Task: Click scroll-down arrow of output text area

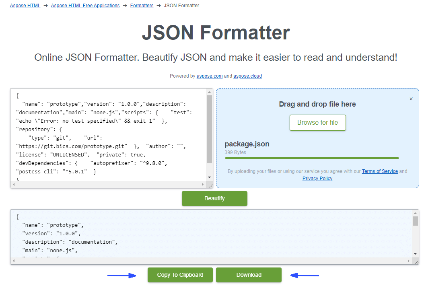Action: coord(416,254)
